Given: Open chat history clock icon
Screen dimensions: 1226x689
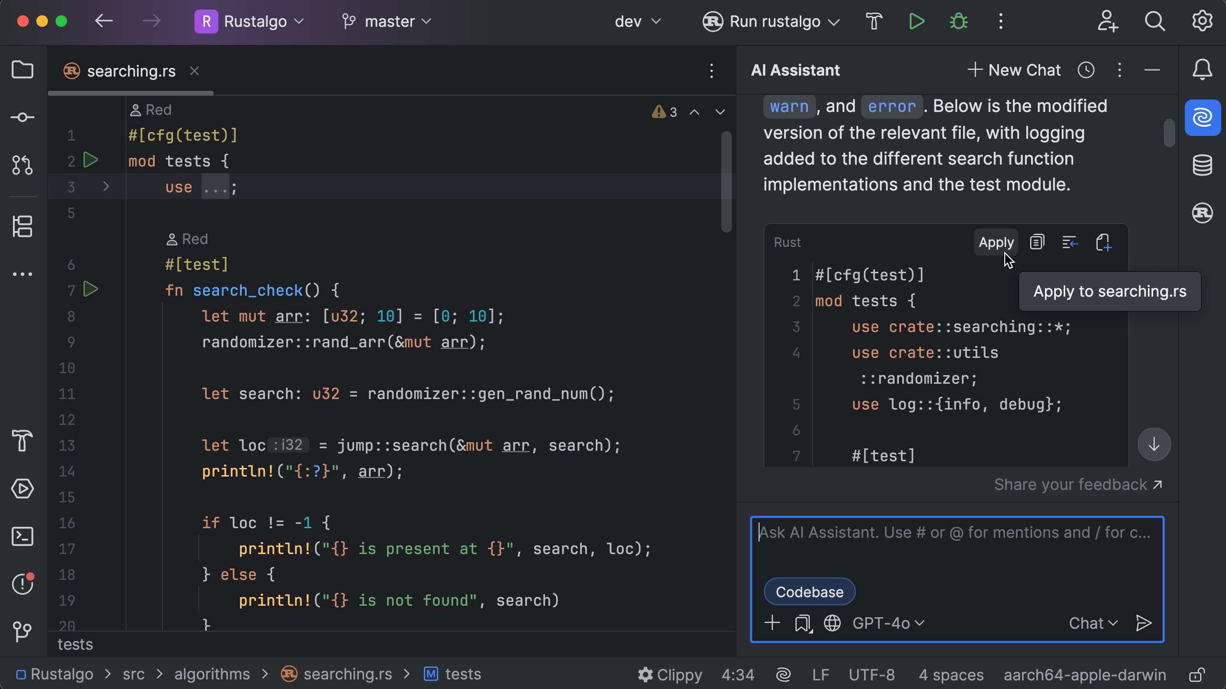Looking at the screenshot, I should [x=1086, y=70].
